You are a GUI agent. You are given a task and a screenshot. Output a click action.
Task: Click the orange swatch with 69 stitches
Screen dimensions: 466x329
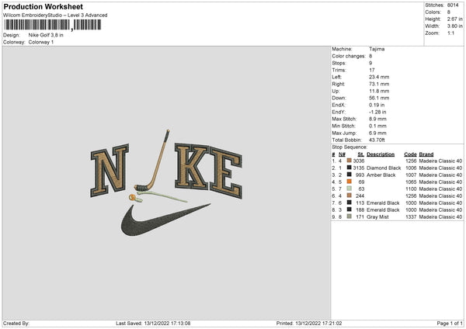349,182
